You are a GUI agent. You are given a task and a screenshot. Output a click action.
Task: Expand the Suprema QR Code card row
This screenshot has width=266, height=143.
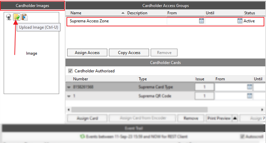point(69,96)
